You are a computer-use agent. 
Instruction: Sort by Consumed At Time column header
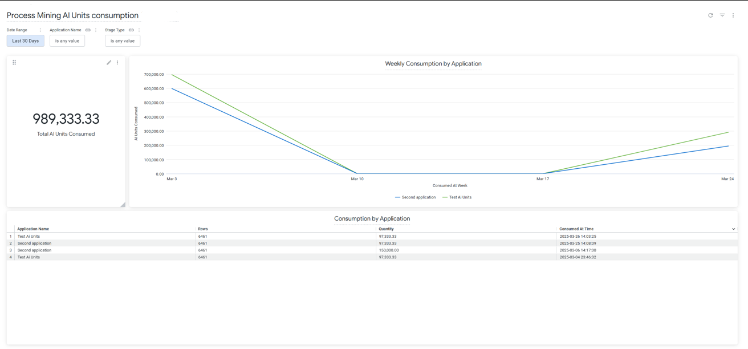tap(576, 229)
